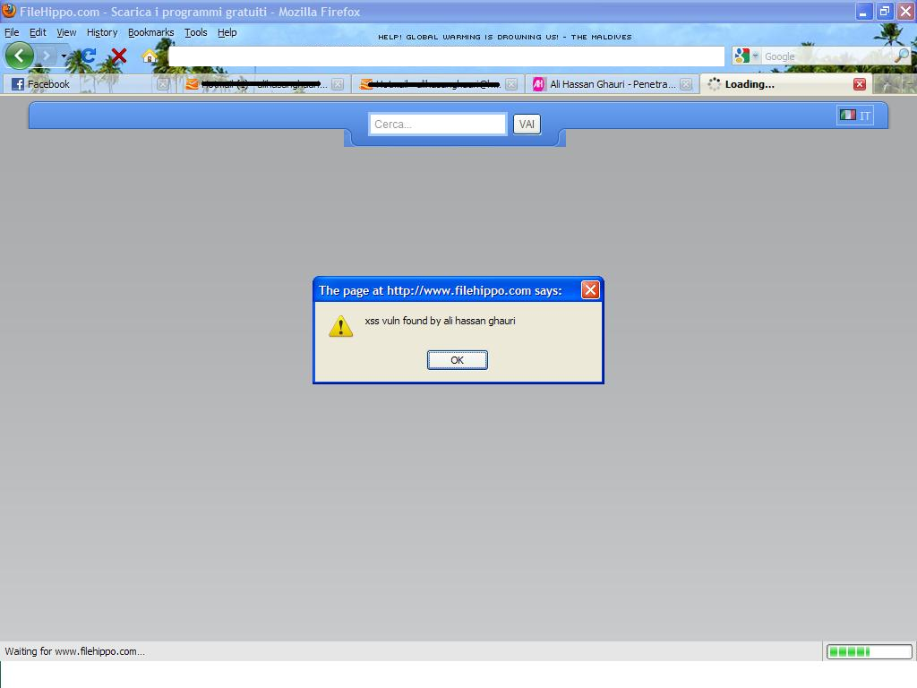Open the Bookmarks menu
The height and width of the screenshot is (688, 917).
150,32
